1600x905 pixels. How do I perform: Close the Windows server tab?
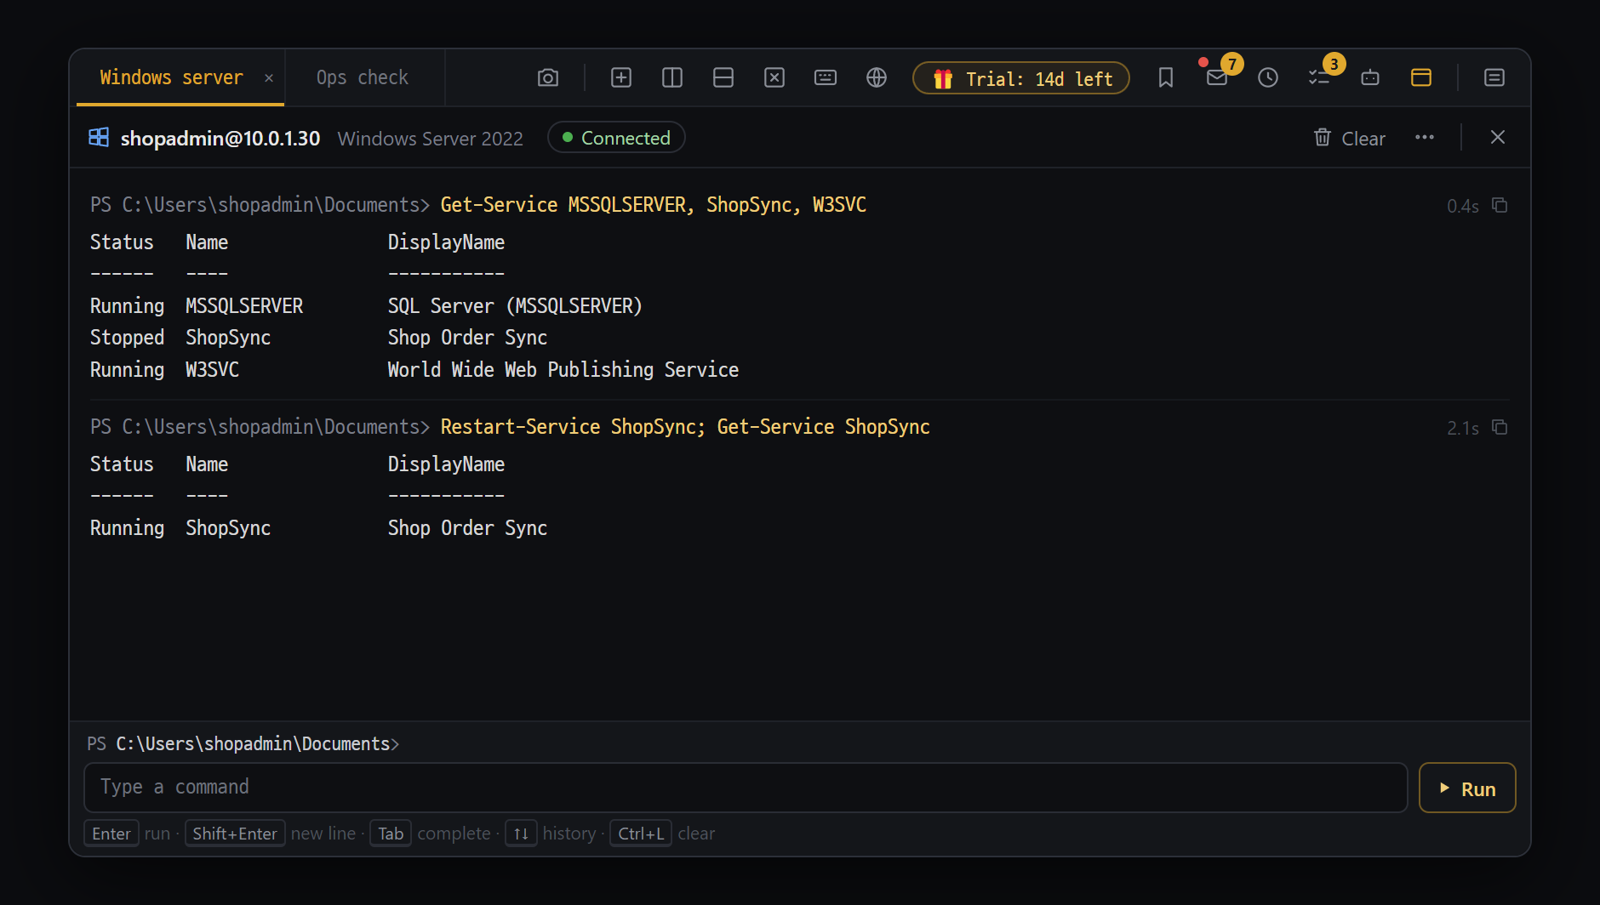click(269, 78)
